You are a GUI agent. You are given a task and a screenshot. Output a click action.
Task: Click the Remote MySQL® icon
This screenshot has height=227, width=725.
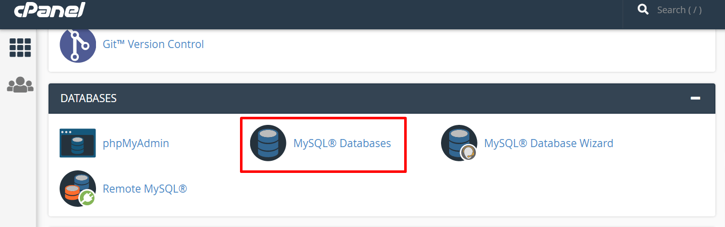pos(78,189)
